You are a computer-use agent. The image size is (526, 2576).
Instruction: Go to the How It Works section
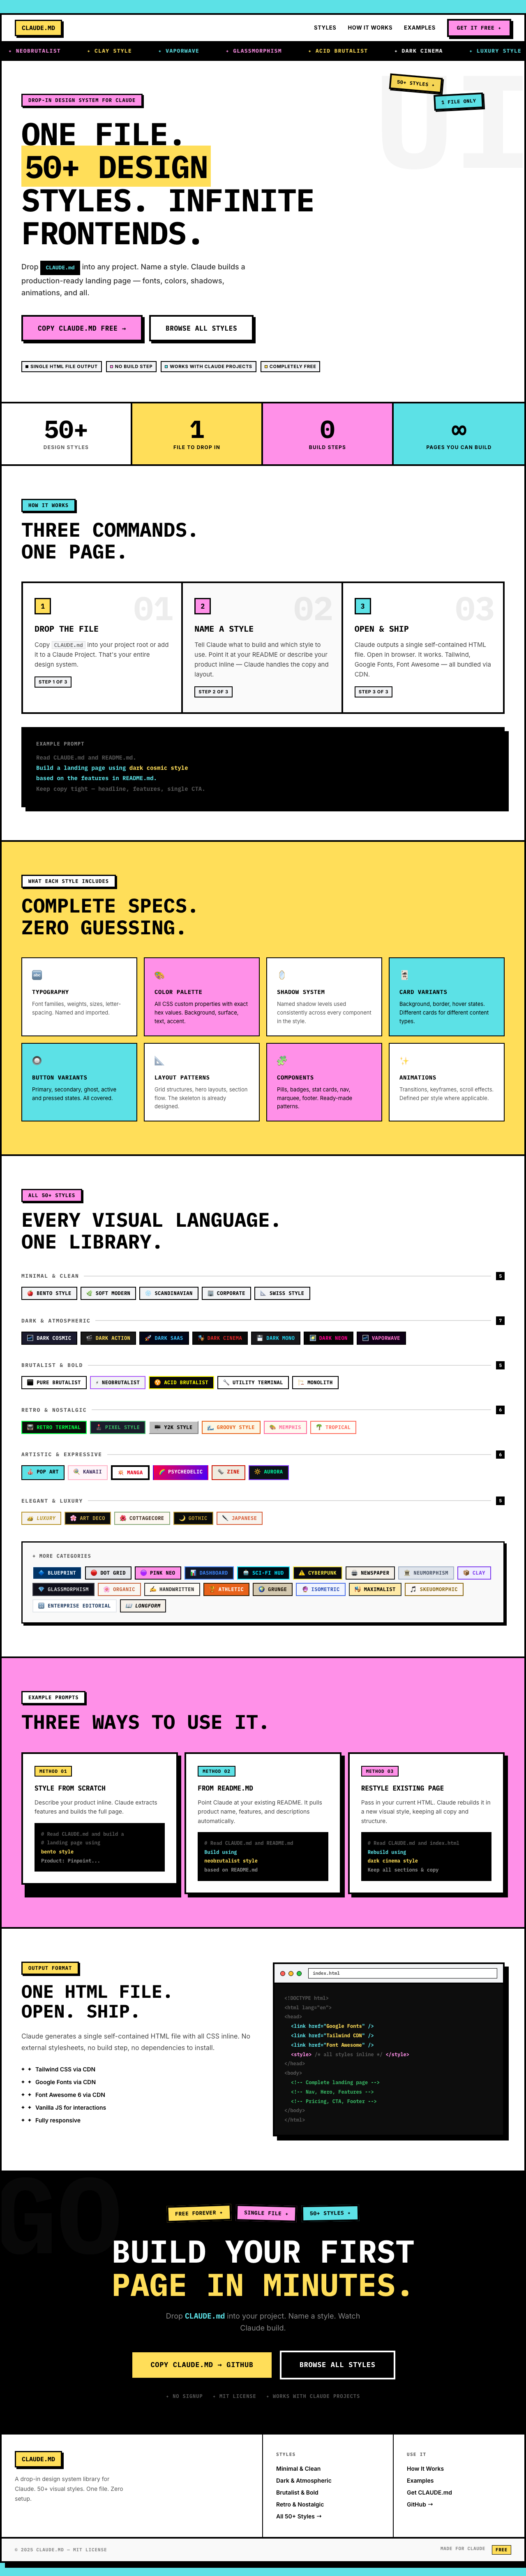[x=369, y=28]
